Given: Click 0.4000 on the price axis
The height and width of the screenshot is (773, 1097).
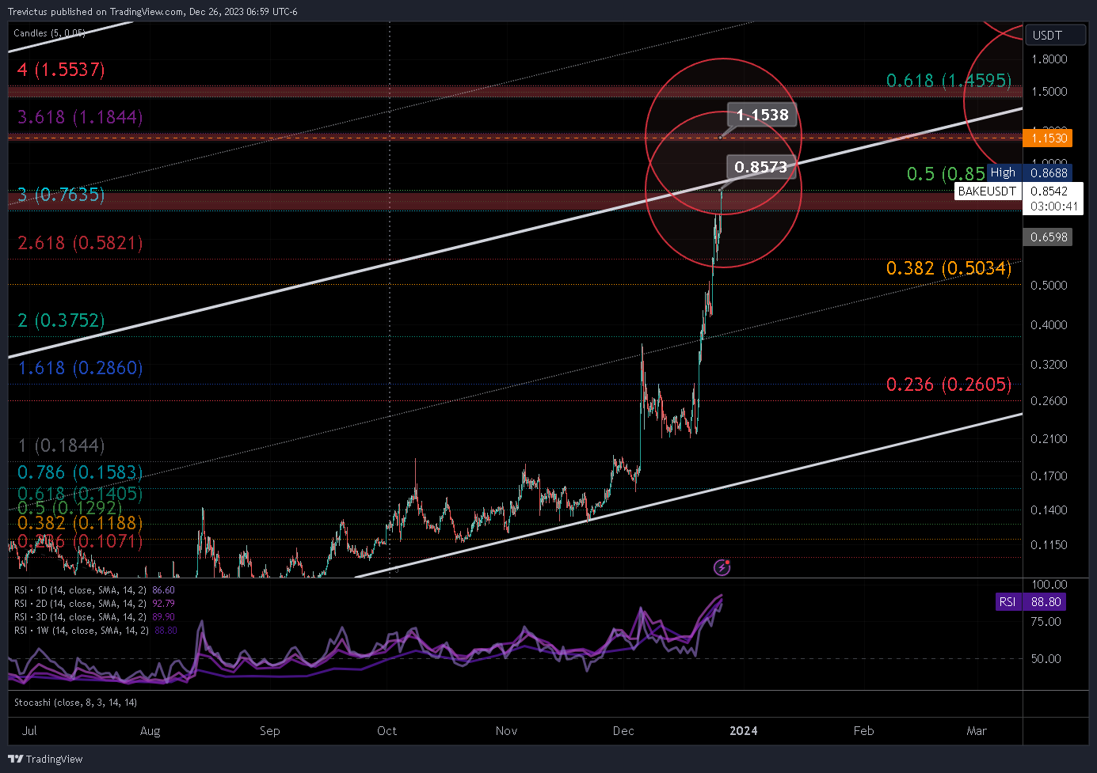Looking at the screenshot, I should click(1049, 325).
